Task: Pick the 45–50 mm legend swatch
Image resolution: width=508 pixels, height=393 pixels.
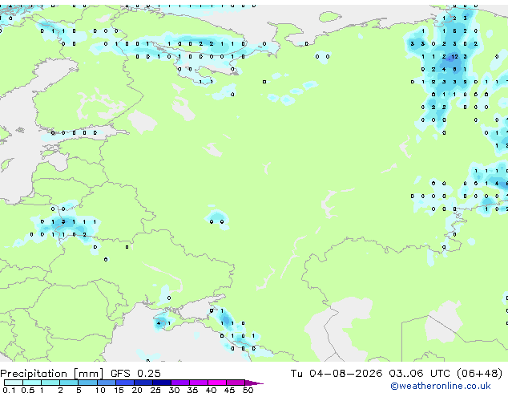Action: click(236, 383)
